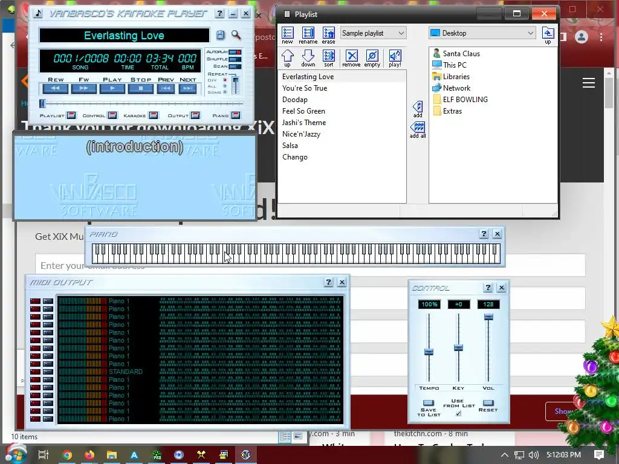619x464 pixels.
Task: Click the Tempo slider handle
Action: (x=429, y=352)
